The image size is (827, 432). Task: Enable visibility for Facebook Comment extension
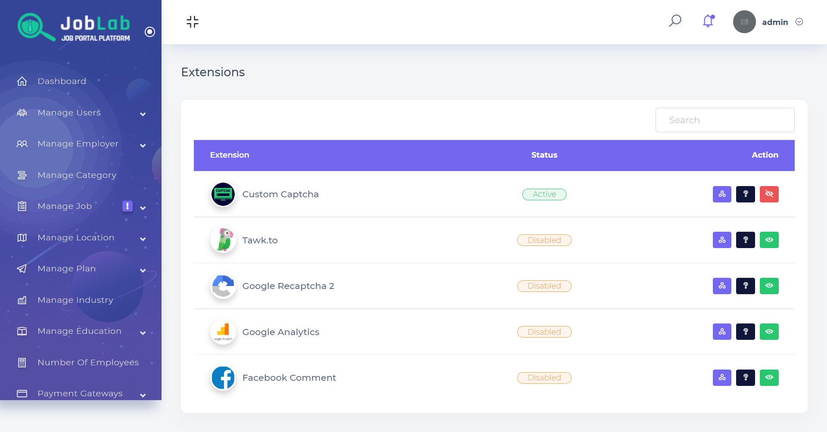(x=769, y=378)
